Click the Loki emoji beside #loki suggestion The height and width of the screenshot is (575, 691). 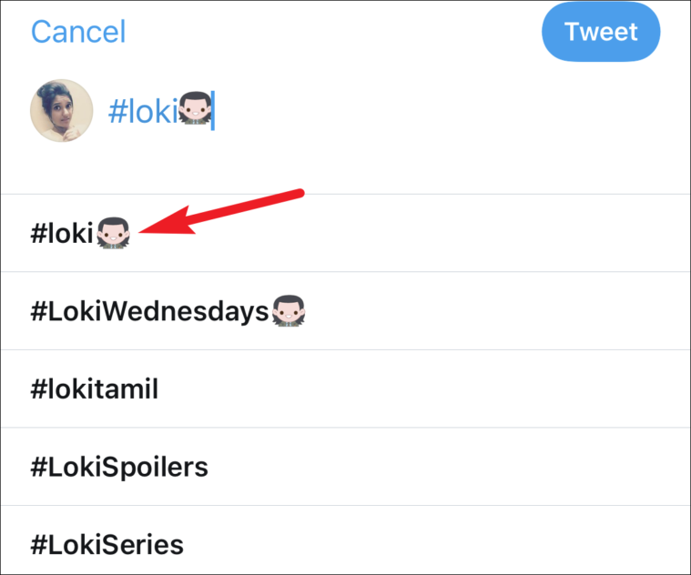point(114,233)
